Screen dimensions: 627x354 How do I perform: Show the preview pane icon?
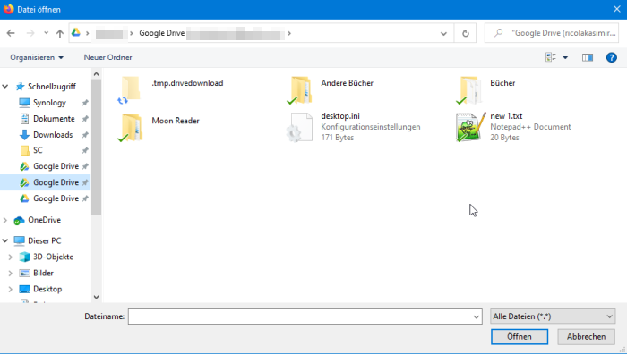(x=588, y=57)
